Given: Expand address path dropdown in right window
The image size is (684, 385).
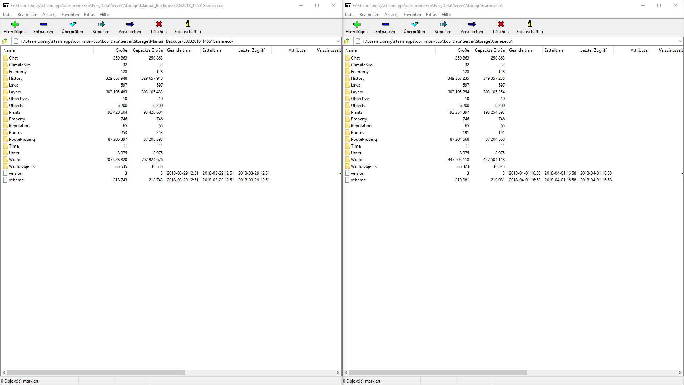Looking at the screenshot, I should pyautogui.click(x=680, y=41).
